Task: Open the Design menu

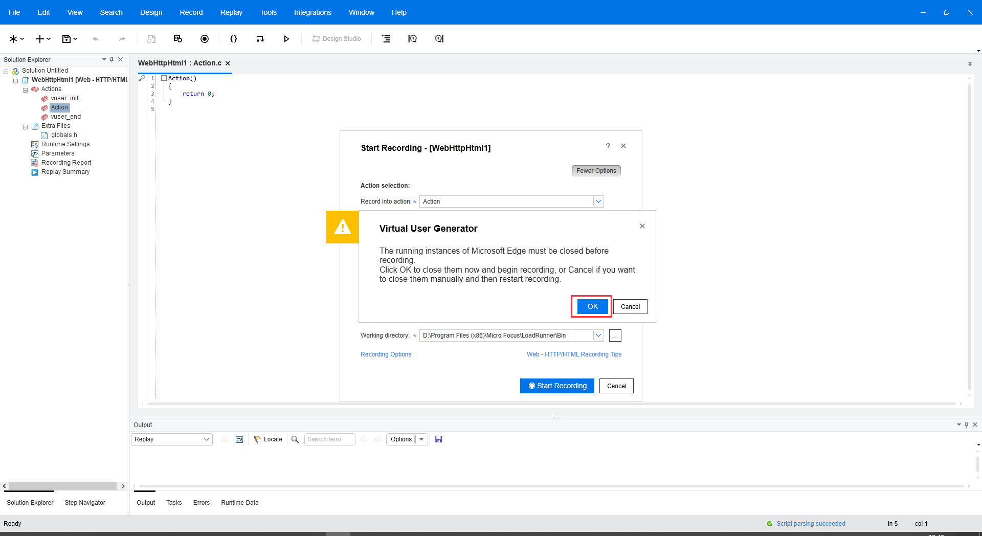Action: point(151,12)
